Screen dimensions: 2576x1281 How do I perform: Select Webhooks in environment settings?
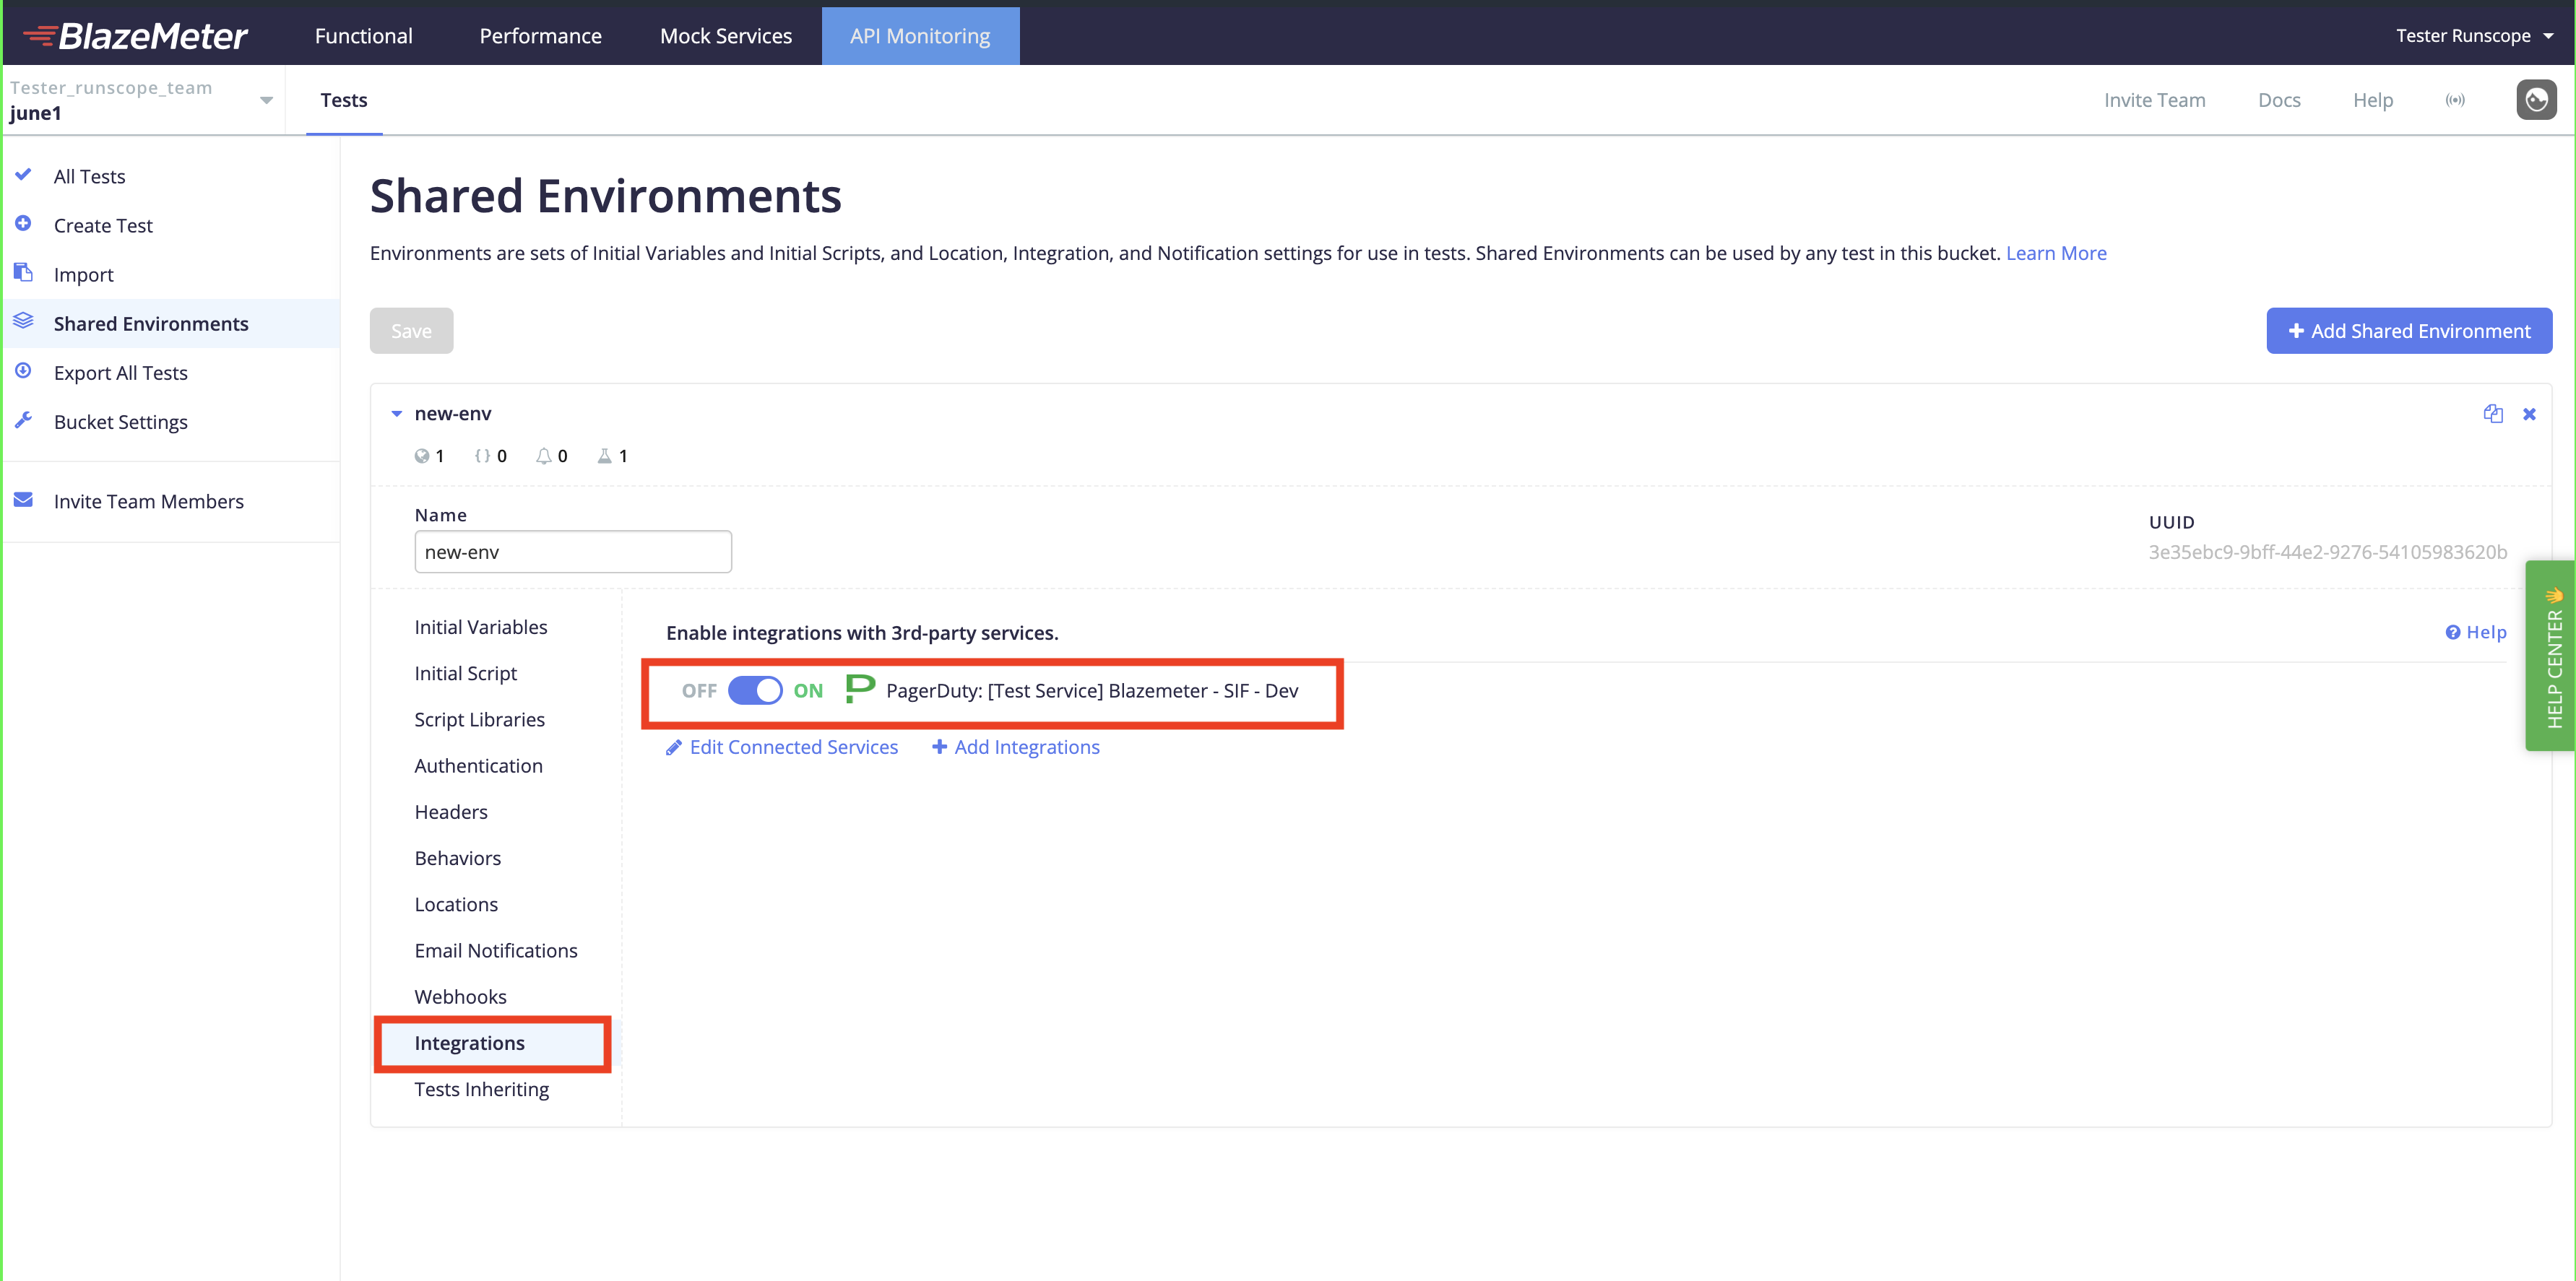pyautogui.click(x=461, y=996)
